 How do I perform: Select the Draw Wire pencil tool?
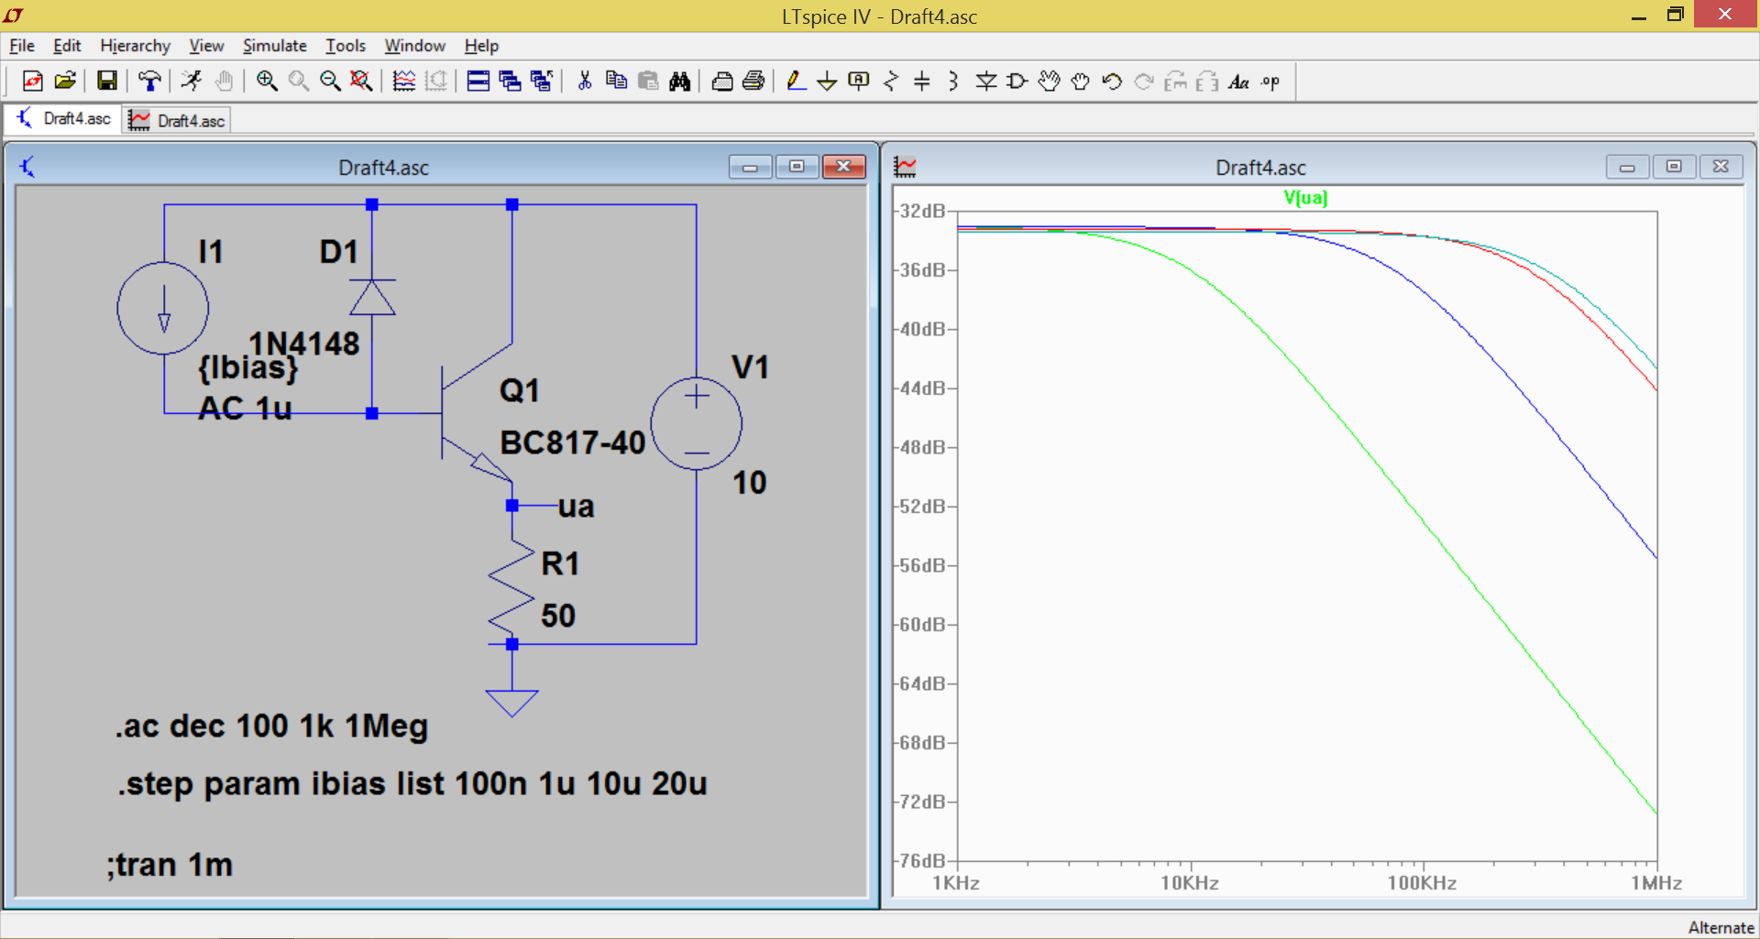pyautogui.click(x=796, y=82)
